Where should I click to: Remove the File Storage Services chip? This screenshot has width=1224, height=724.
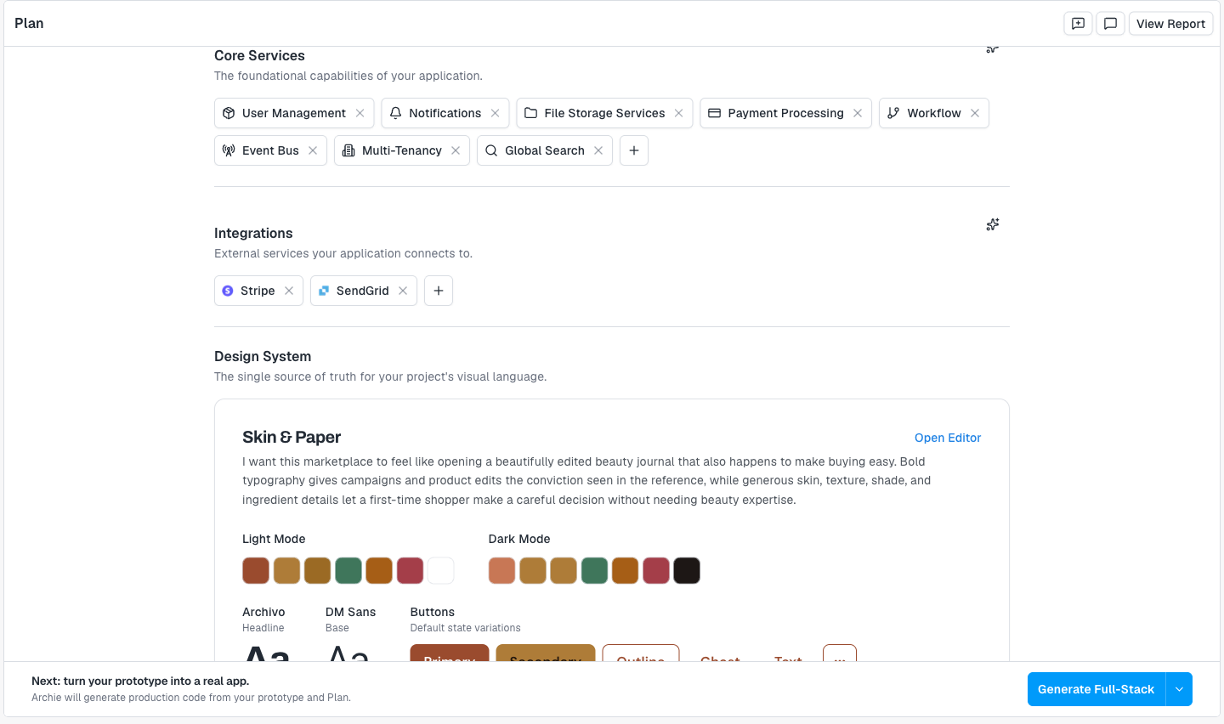coord(679,113)
